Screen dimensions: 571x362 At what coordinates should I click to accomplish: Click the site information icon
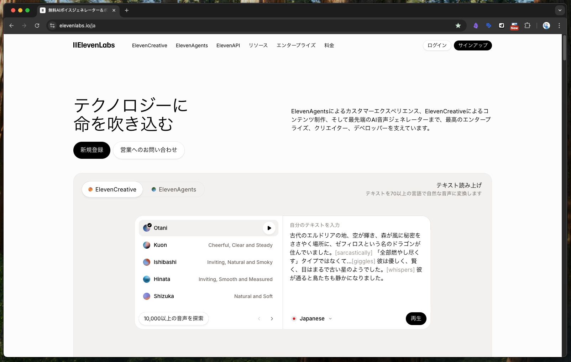(52, 26)
